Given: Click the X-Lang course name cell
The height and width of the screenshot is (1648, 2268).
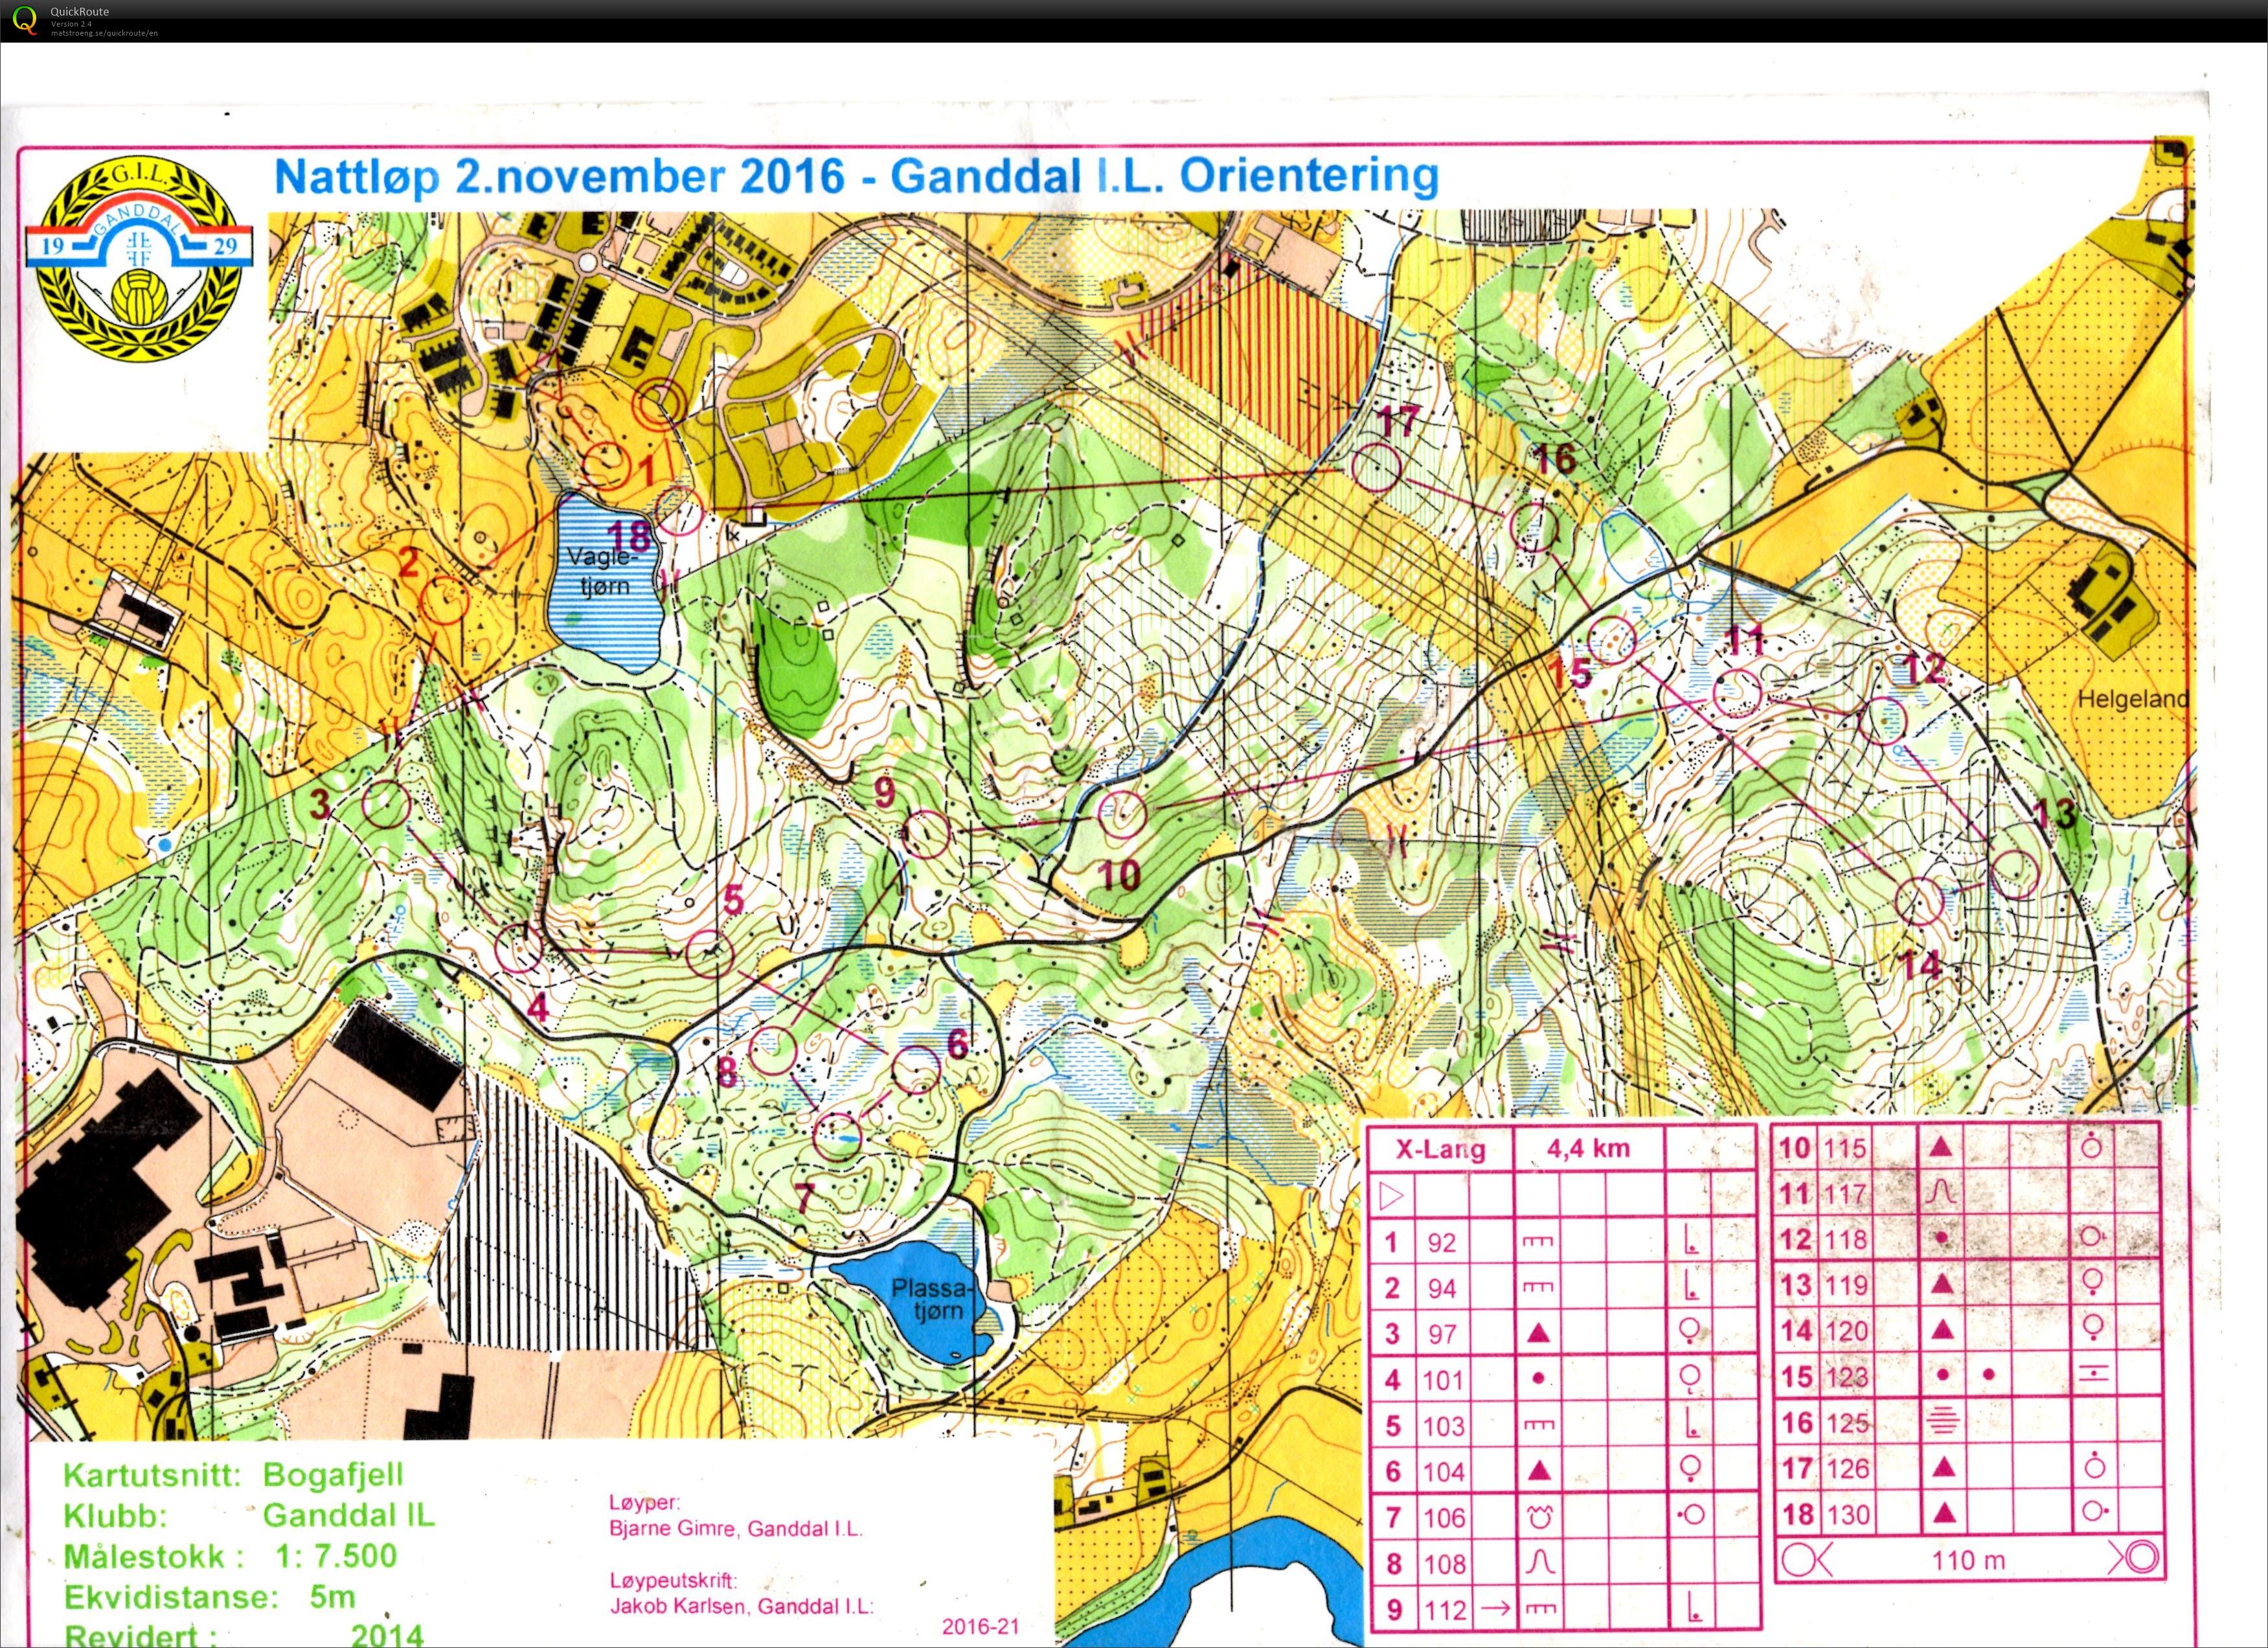Looking at the screenshot, I should [1440, 1150].
